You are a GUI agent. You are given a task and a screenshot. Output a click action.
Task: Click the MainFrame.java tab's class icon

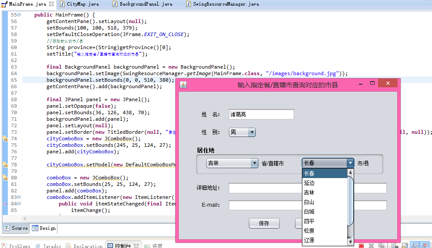[4, 4]
